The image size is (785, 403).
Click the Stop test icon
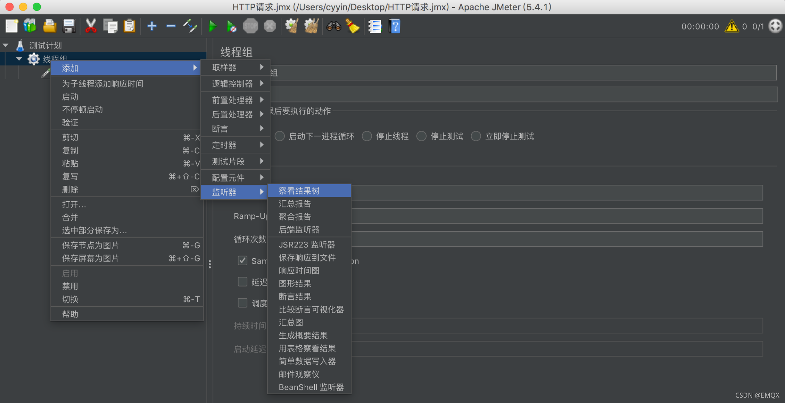pyautogui.click(x=250, y=26)
